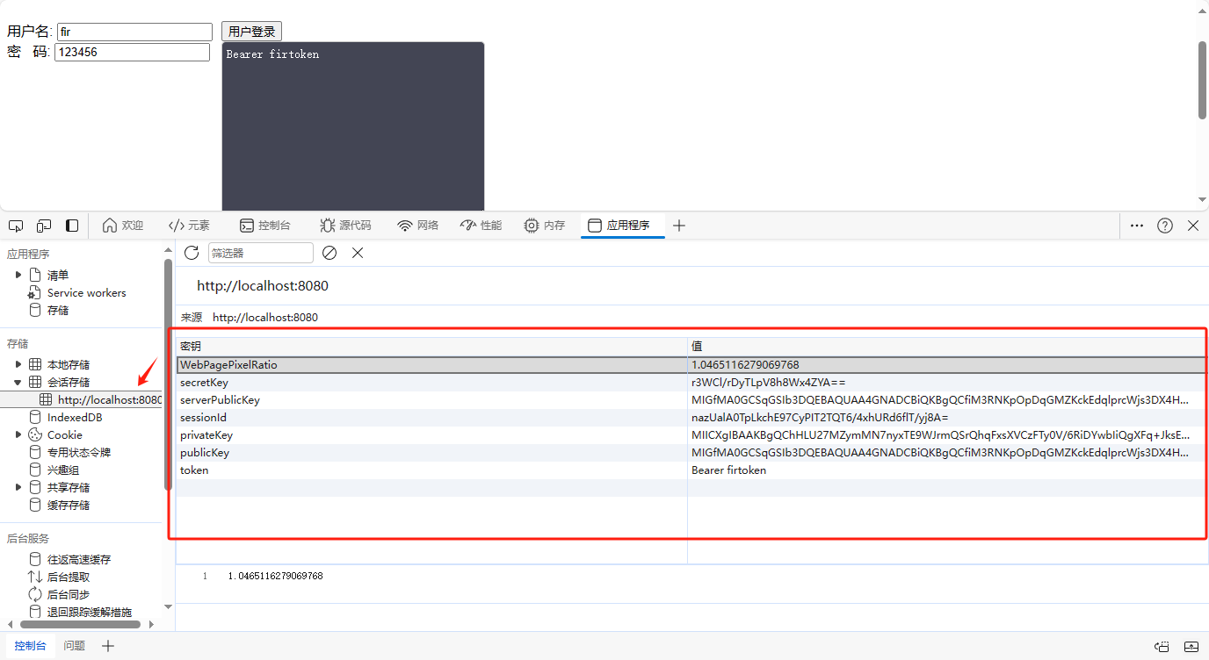Viewport: 1209px width, 660px height.
Task: Refresh the session storage table
Action: 192,253
